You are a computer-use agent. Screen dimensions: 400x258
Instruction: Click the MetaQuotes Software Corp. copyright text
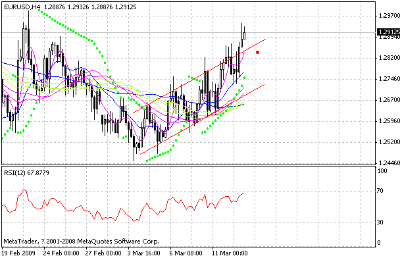(82, 241)
